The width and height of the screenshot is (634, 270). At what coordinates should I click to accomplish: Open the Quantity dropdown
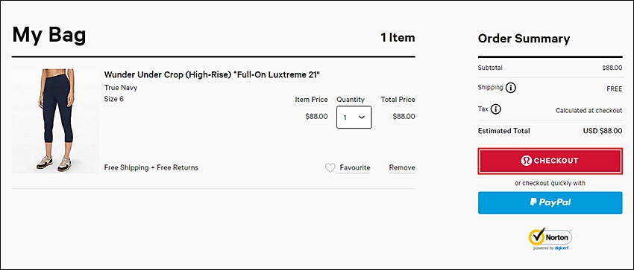click(x=354, y=118)
